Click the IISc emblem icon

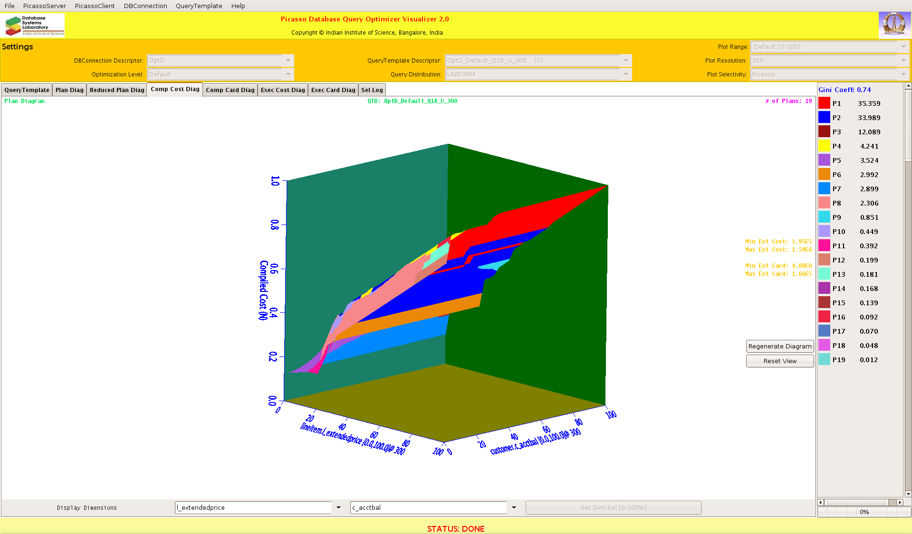click(x=894, y=25)
